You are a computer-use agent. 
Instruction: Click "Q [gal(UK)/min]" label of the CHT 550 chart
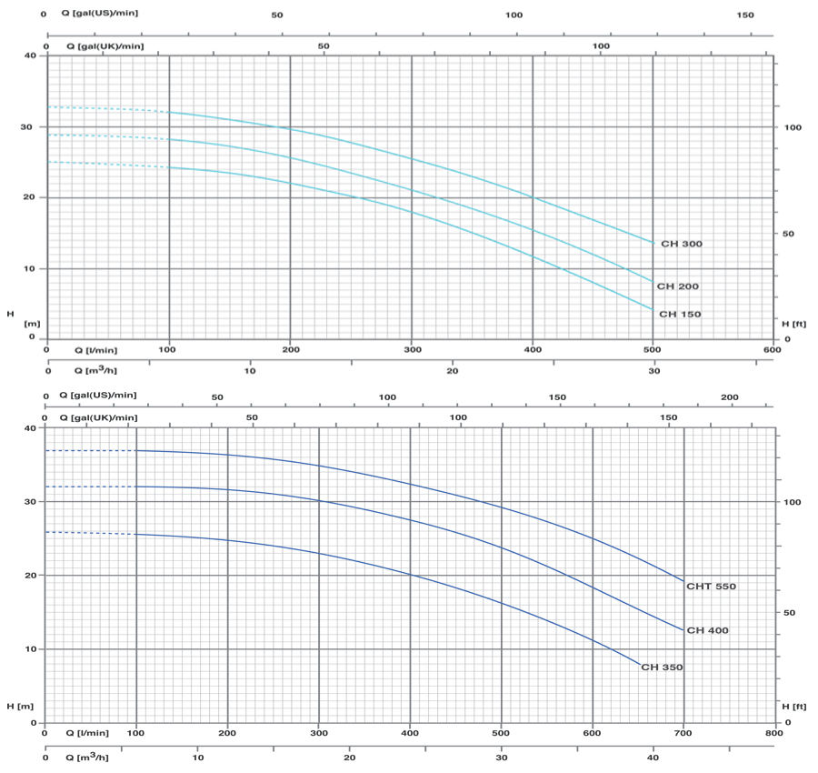tap(98, 417)
